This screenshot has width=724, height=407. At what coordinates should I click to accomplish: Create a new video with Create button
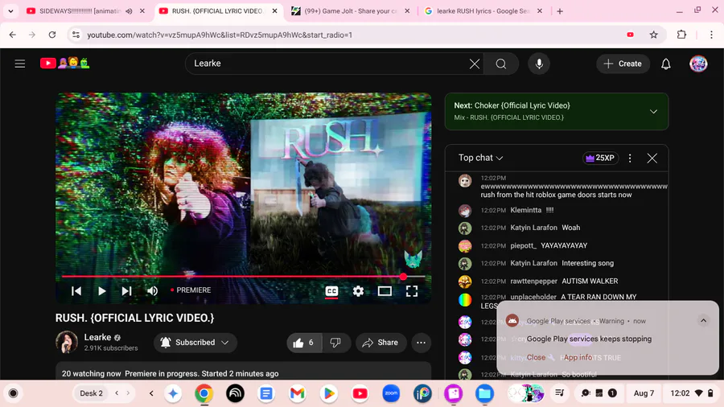[623, 64]
